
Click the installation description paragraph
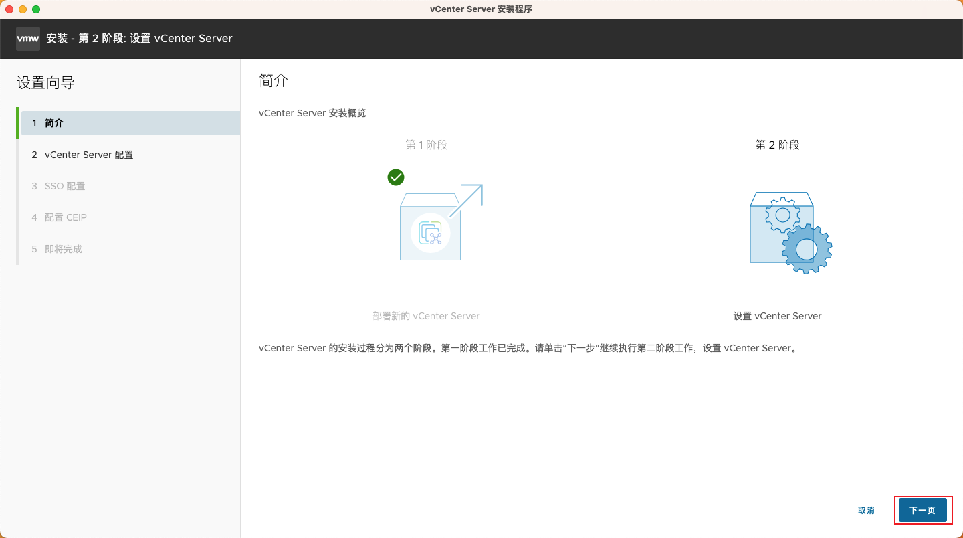(x=528, y=349)
